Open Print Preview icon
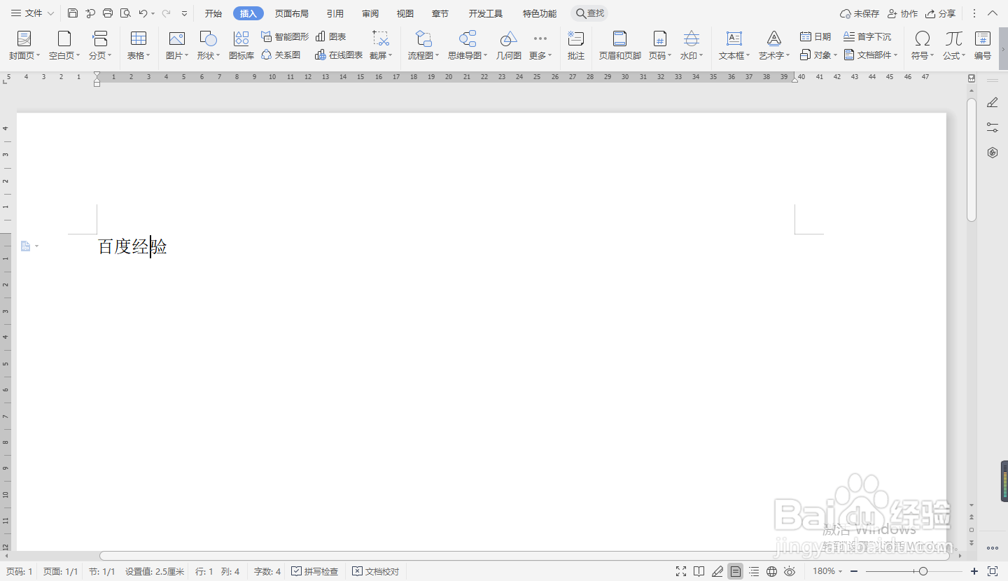The width and height of the screenshot is (1008, 581). click(125, 13)
